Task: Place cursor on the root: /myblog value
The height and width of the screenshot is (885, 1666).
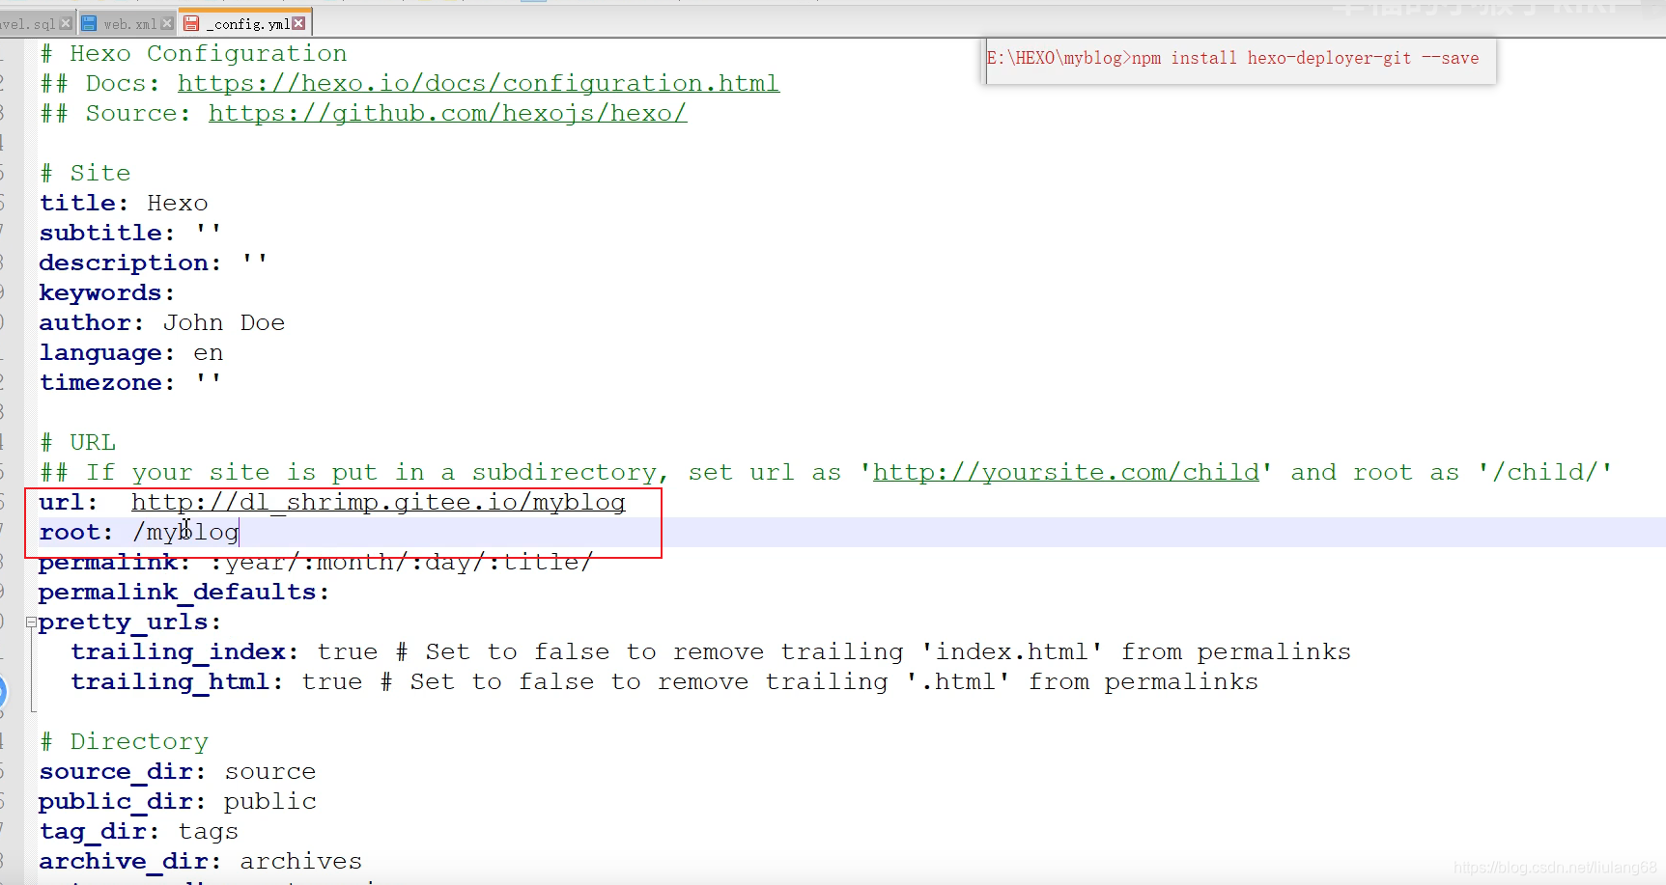Action: pos(185,533)
